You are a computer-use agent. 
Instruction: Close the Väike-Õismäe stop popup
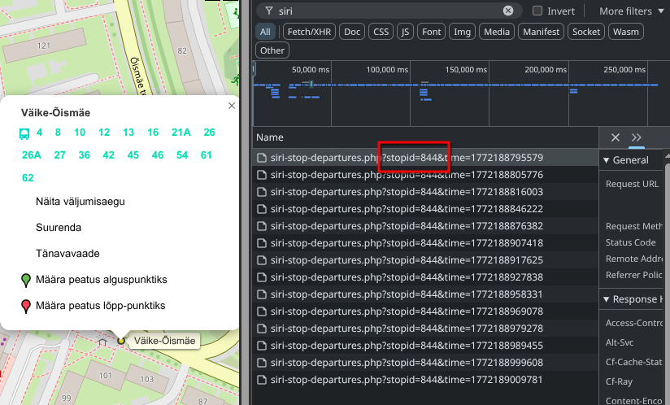click(232, 106)
